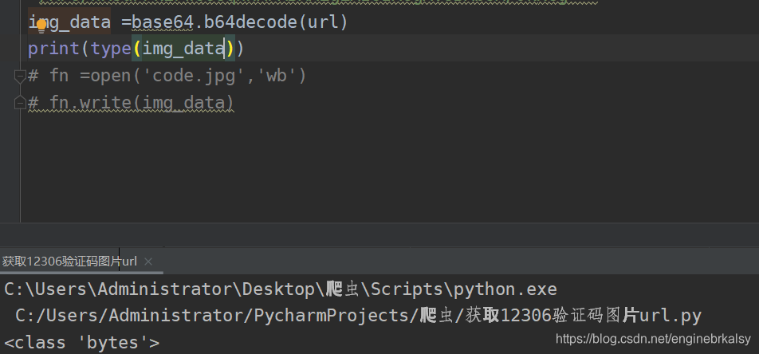Click highlighted 'img_data' inside type()
Screen dimensions: 759x354
click(x=183, y=49)
